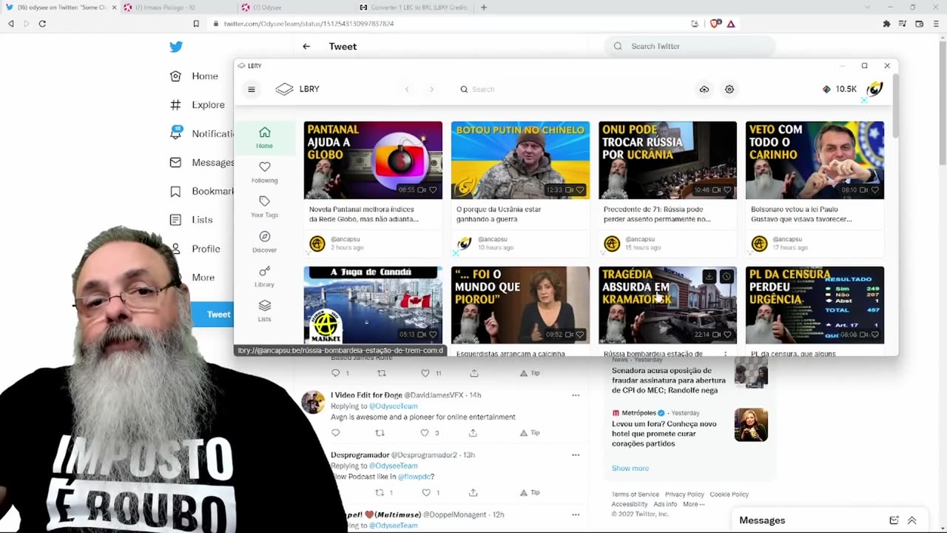947x533 pixels.
Task: Toggle heart on PL da Censura thumbnail
Action: 874,335
